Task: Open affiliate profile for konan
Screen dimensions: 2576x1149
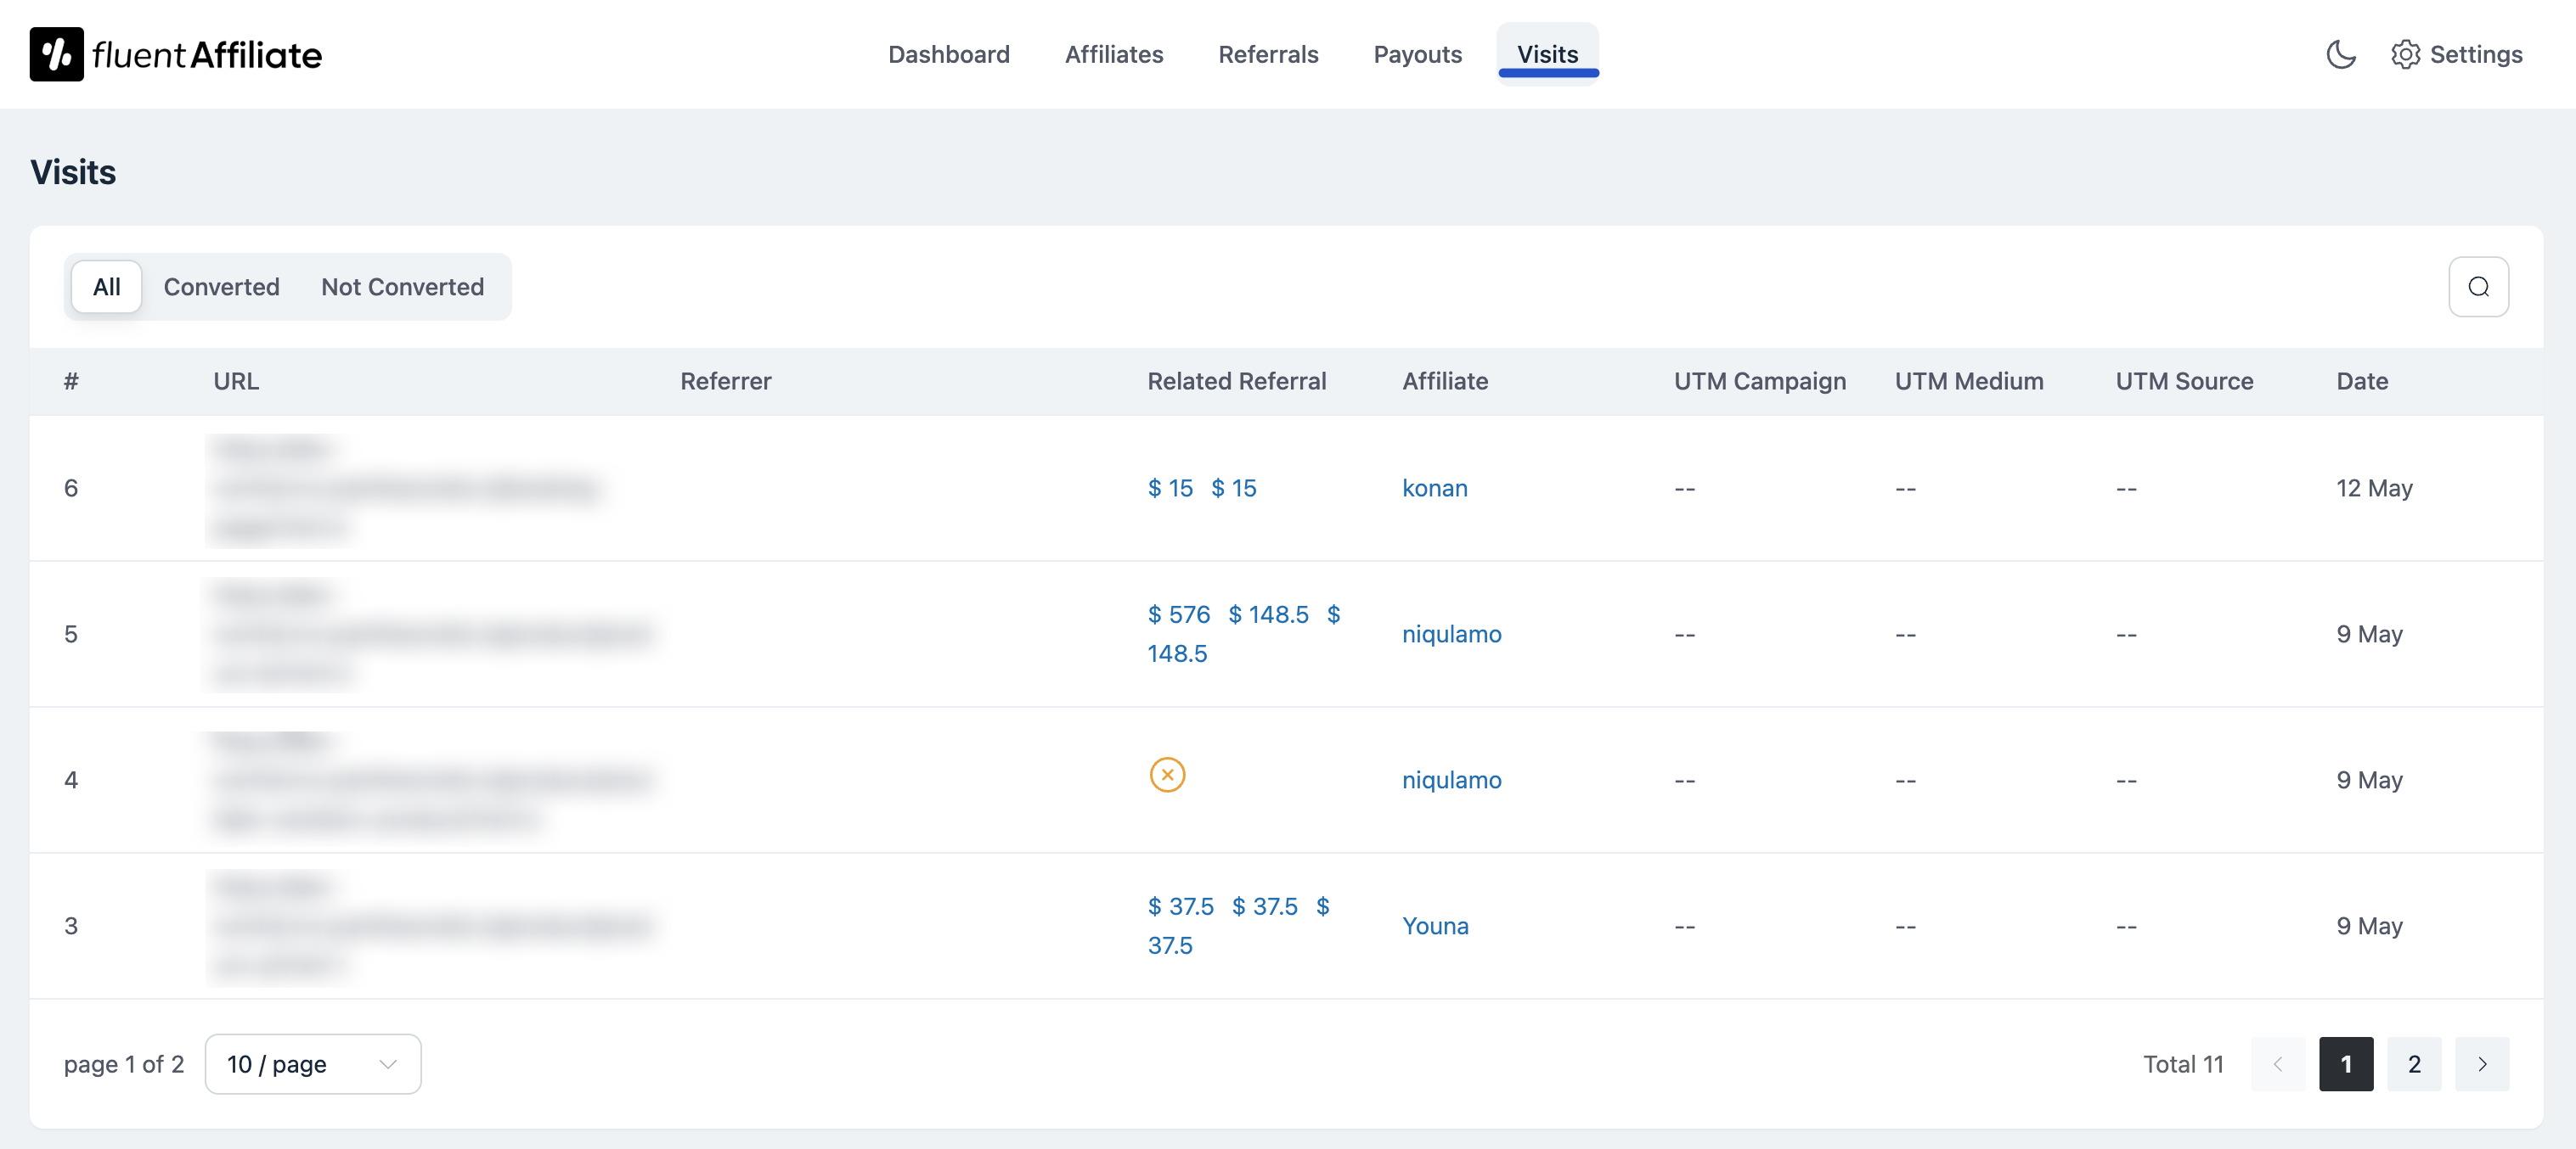Action: point(1435,489)
